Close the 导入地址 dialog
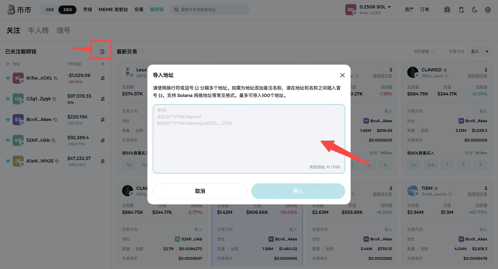 point(342,75)
